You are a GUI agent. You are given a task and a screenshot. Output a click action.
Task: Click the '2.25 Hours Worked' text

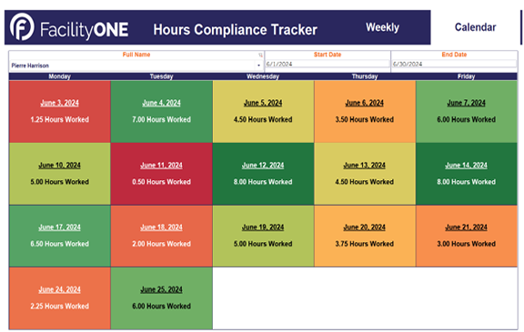click(59, 307)
